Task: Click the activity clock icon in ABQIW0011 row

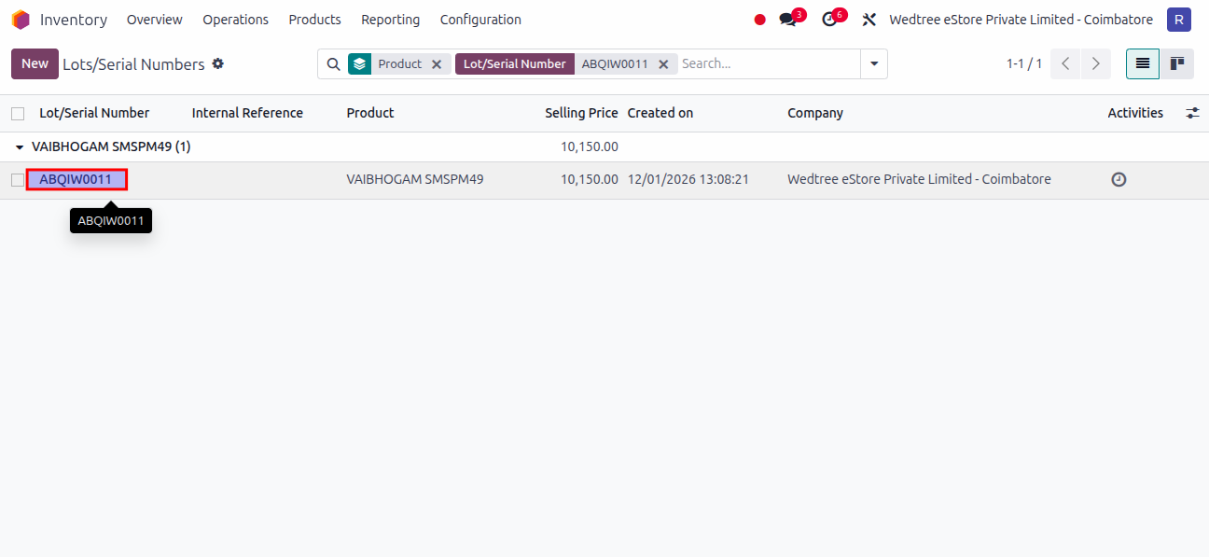Action: 1119,179
